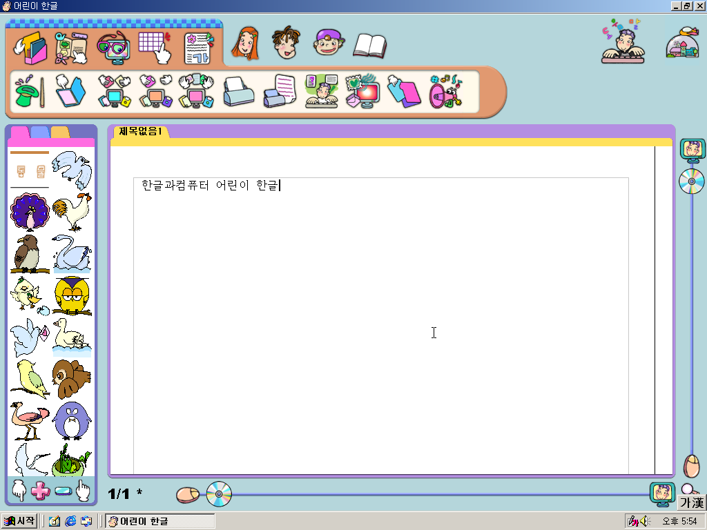The width and height of the screenshot is (707, 530).
Task: Open the 시작 Start button
Action: 19,521
